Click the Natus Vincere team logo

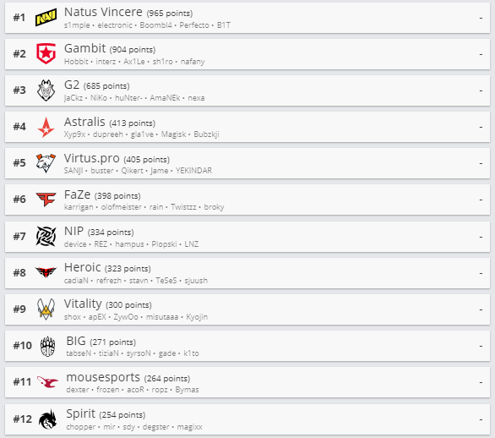pos(46,18)
